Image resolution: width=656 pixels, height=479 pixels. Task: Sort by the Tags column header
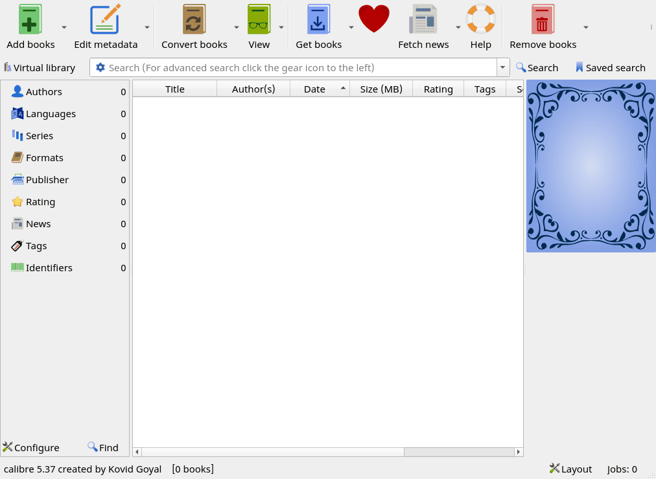485,89
